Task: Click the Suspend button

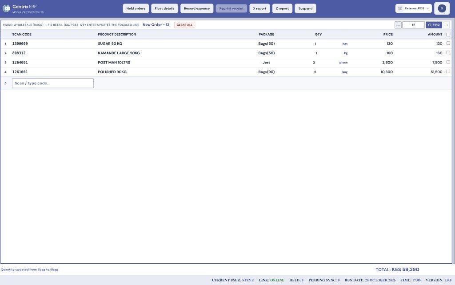Action: (x=305, y=8)
